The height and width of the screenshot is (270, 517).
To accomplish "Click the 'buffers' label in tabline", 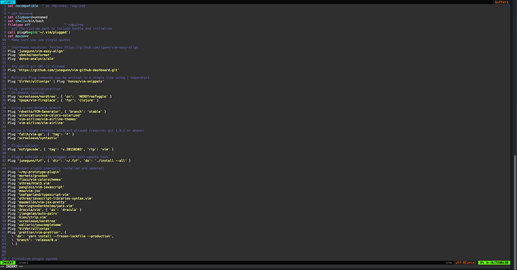I will coord(501,2).
